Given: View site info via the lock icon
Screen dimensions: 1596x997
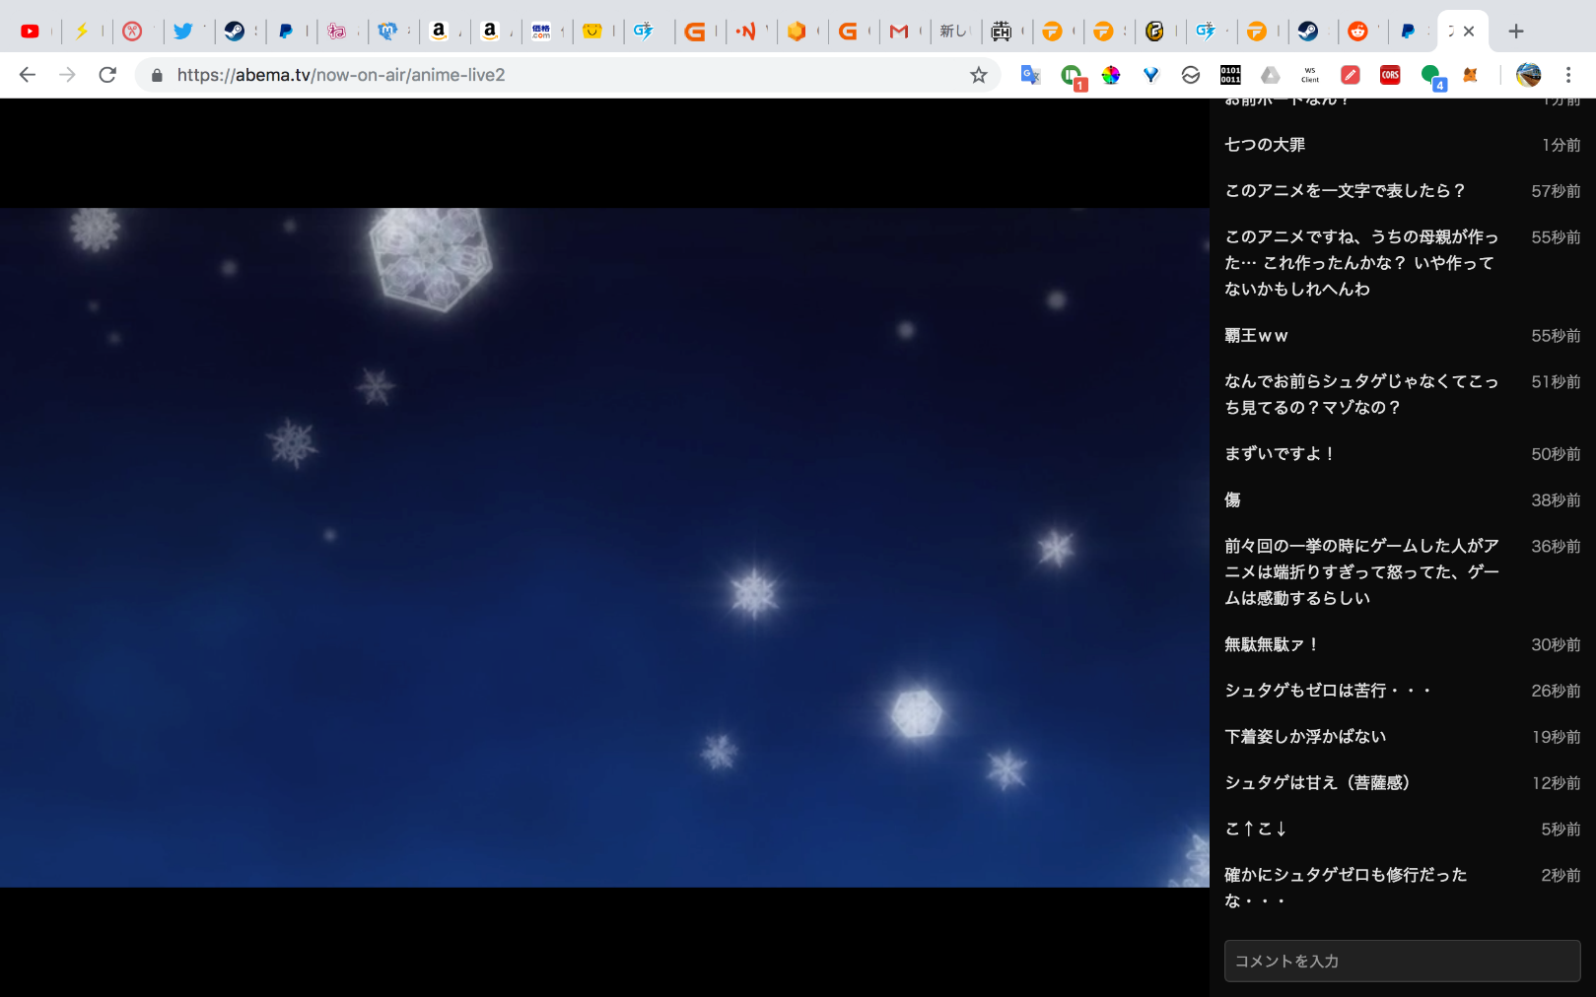Looking at the screenshot, I should pos(157,75).
